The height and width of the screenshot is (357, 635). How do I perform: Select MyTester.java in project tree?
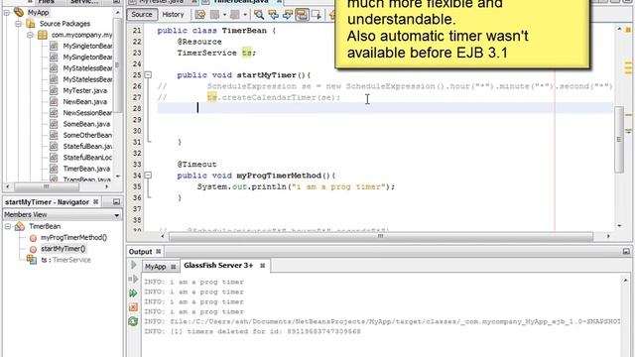(x=85, y=90)
